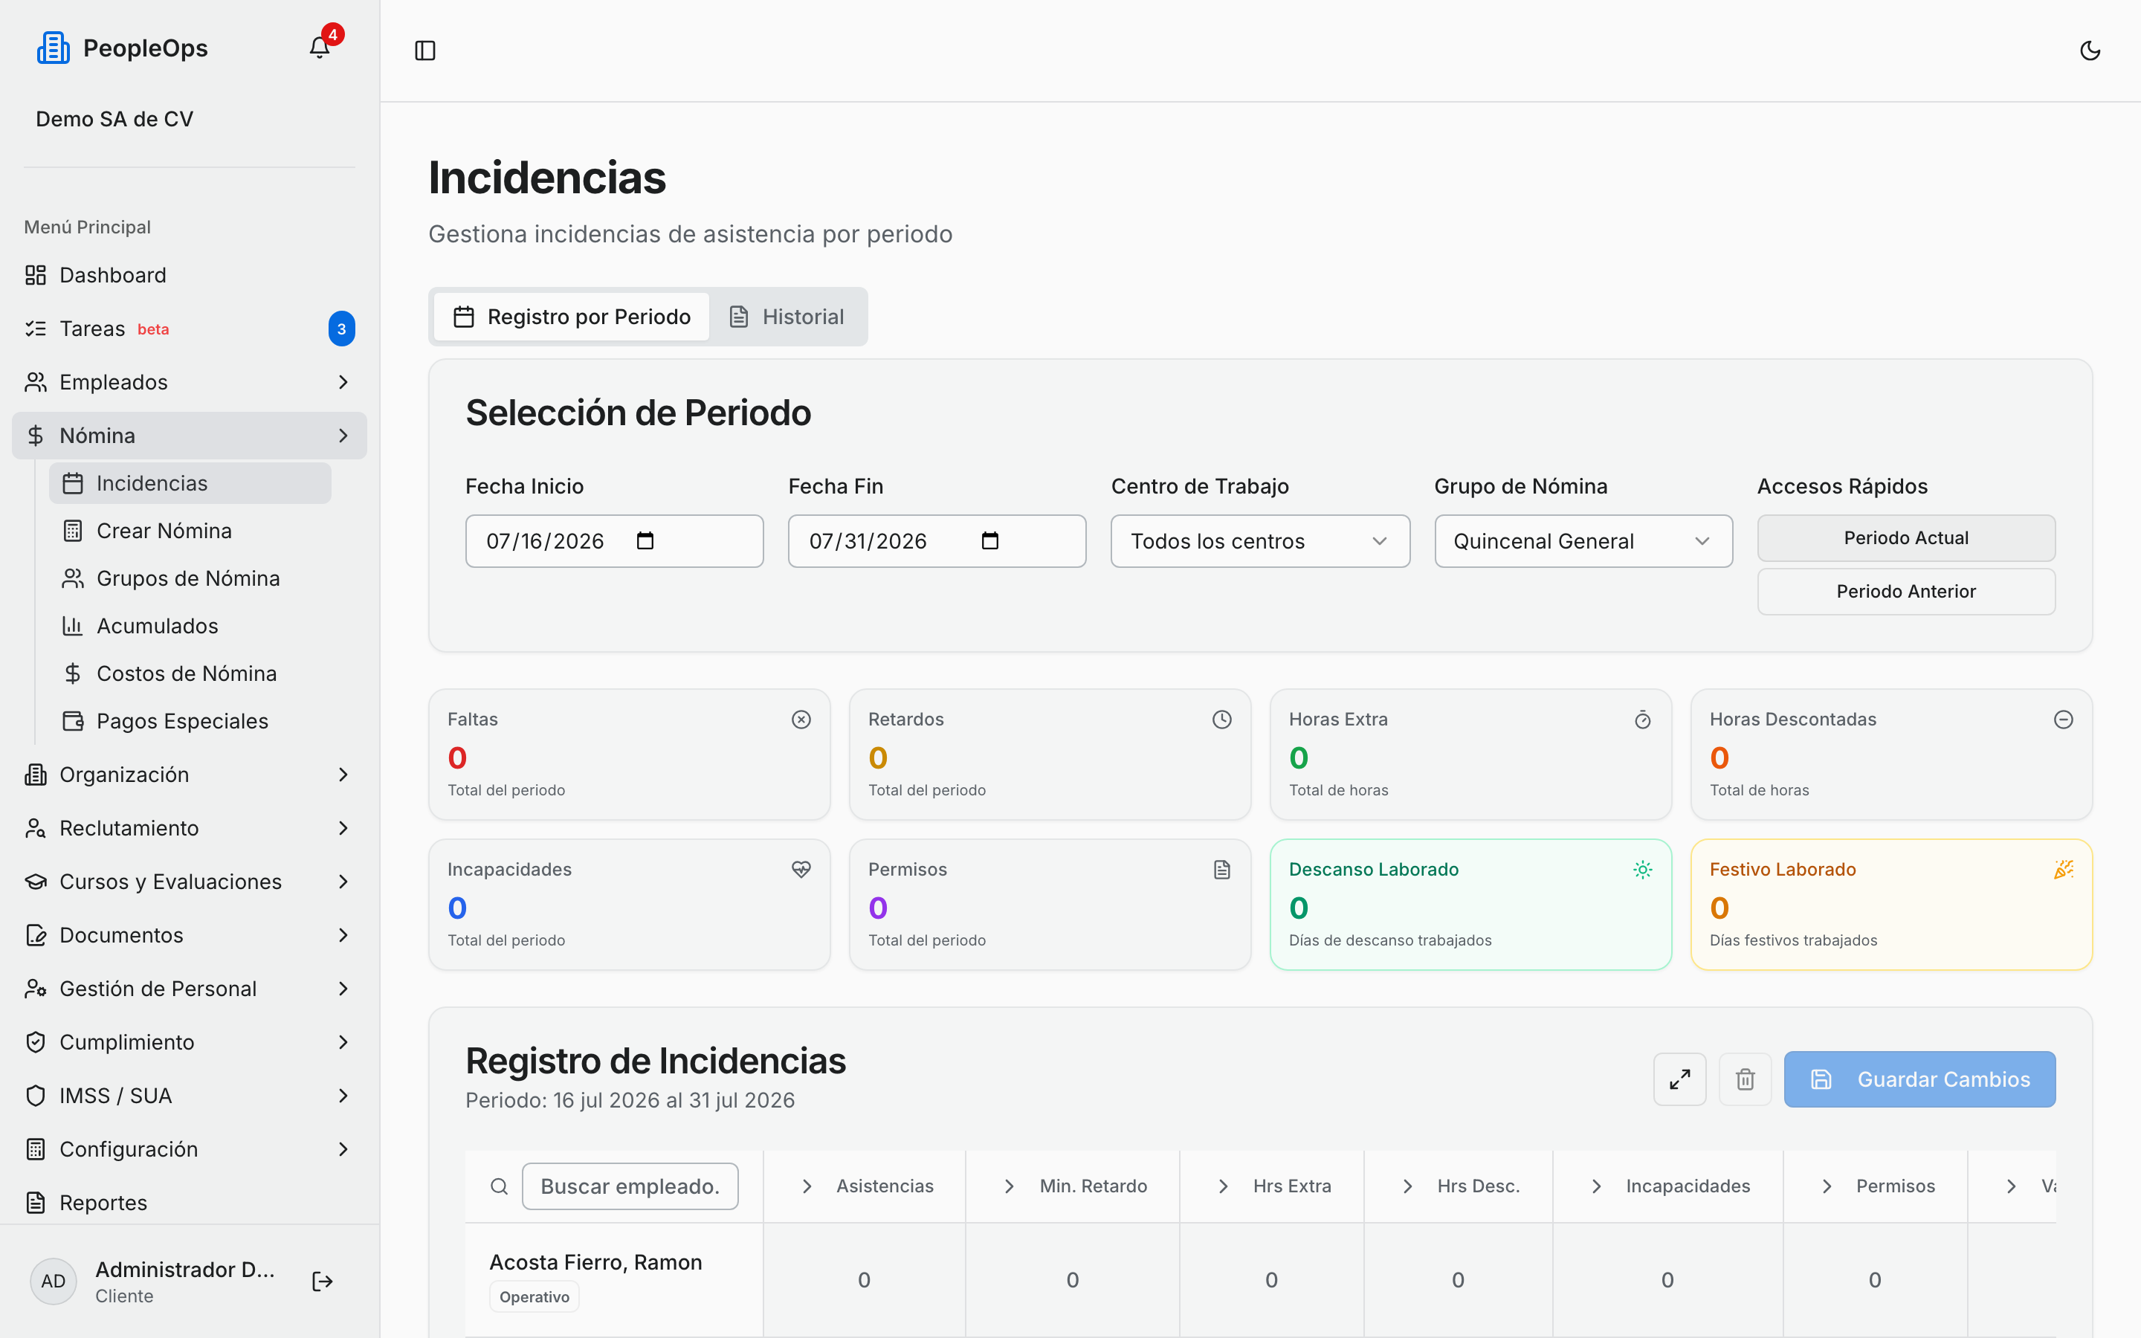Viewport: 2141px width, 1338px height.
Task: Open the Fecha Inicio calendar picker icon
Action: click(x=645, y=540)
